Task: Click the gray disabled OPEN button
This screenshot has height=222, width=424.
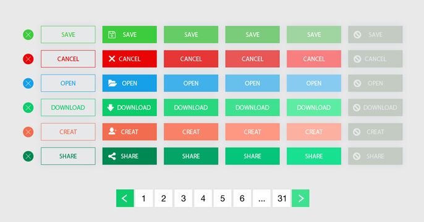Action: (375, 83)
